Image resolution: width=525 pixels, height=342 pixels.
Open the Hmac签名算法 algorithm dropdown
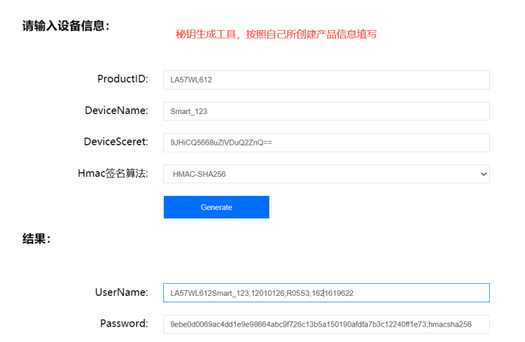point(326,174)
